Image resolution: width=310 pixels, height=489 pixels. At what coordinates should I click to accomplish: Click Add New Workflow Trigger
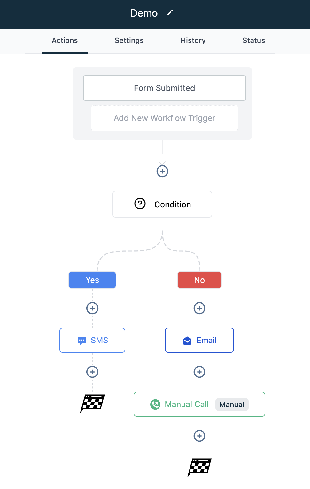[165, 118]
